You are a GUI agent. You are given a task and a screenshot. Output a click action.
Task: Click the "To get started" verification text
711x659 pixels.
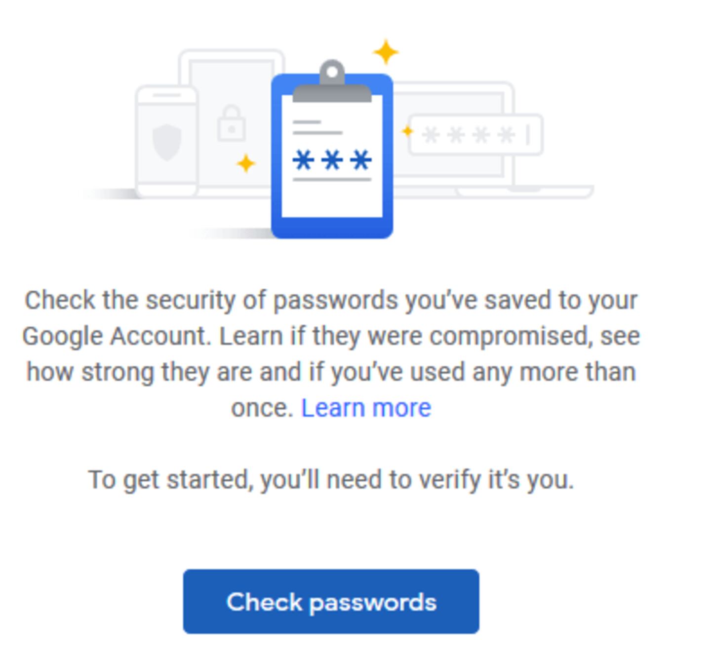pyautogui.click(x=331, y=479)
